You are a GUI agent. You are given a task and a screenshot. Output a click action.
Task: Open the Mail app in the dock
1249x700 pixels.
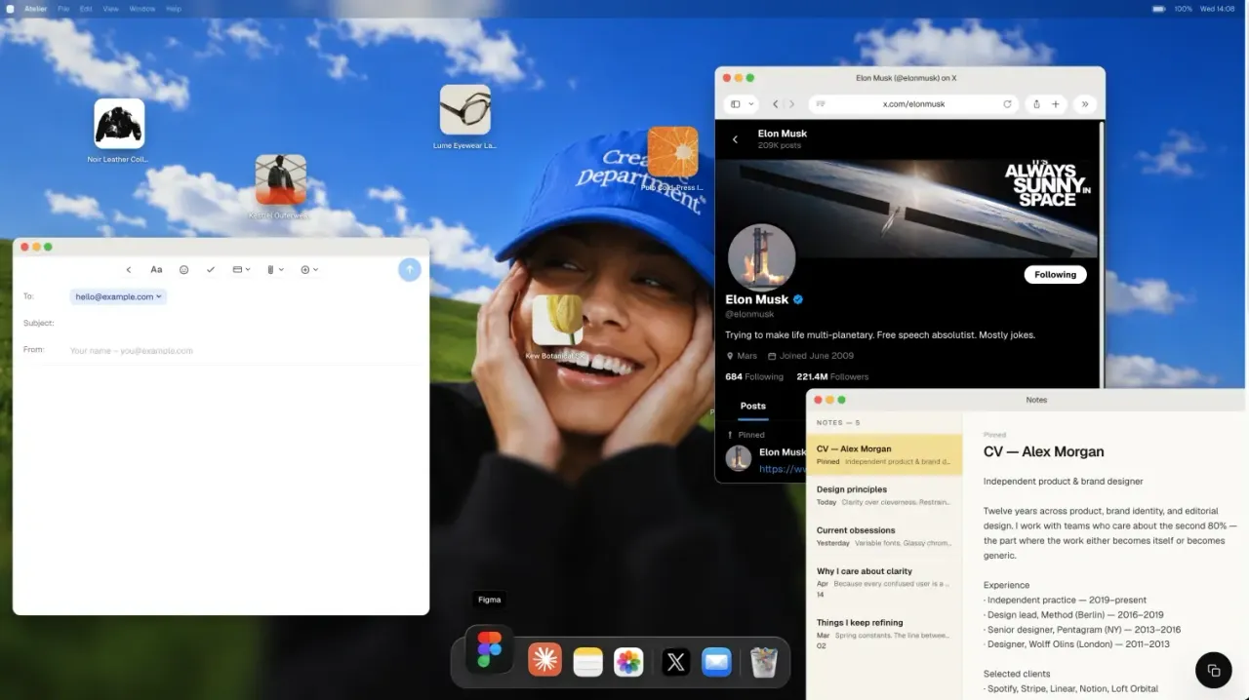716,662
